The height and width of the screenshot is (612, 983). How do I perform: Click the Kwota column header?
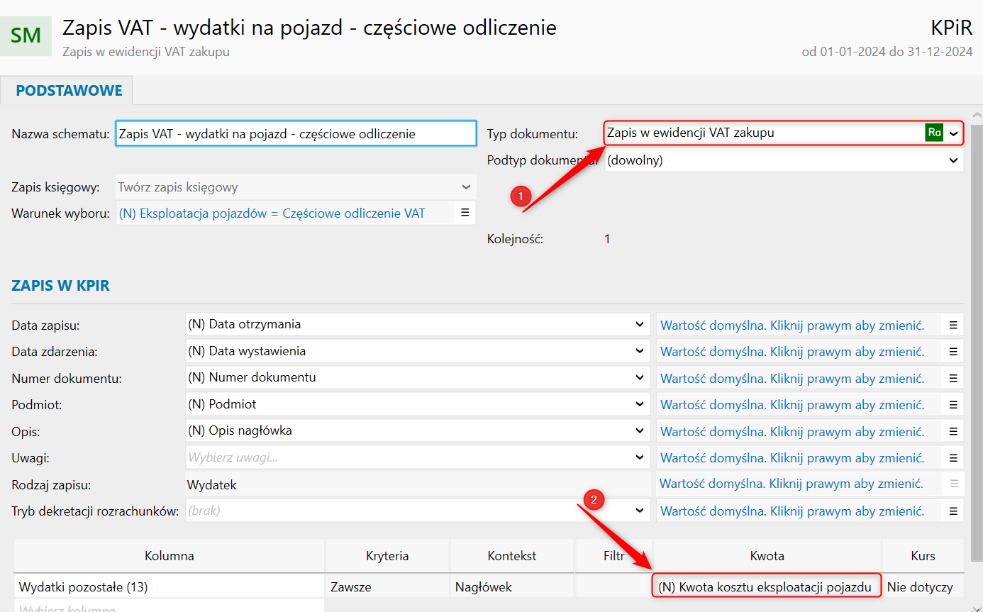click(767, 556)
